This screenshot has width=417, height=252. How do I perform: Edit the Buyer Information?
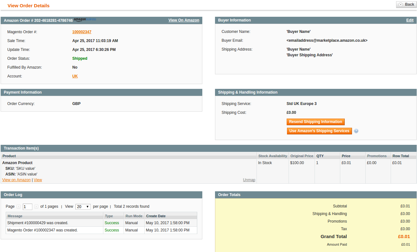(x=410, y=20)
